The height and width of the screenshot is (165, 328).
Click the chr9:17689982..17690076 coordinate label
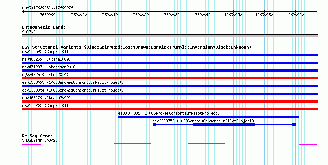coord(48,8)
